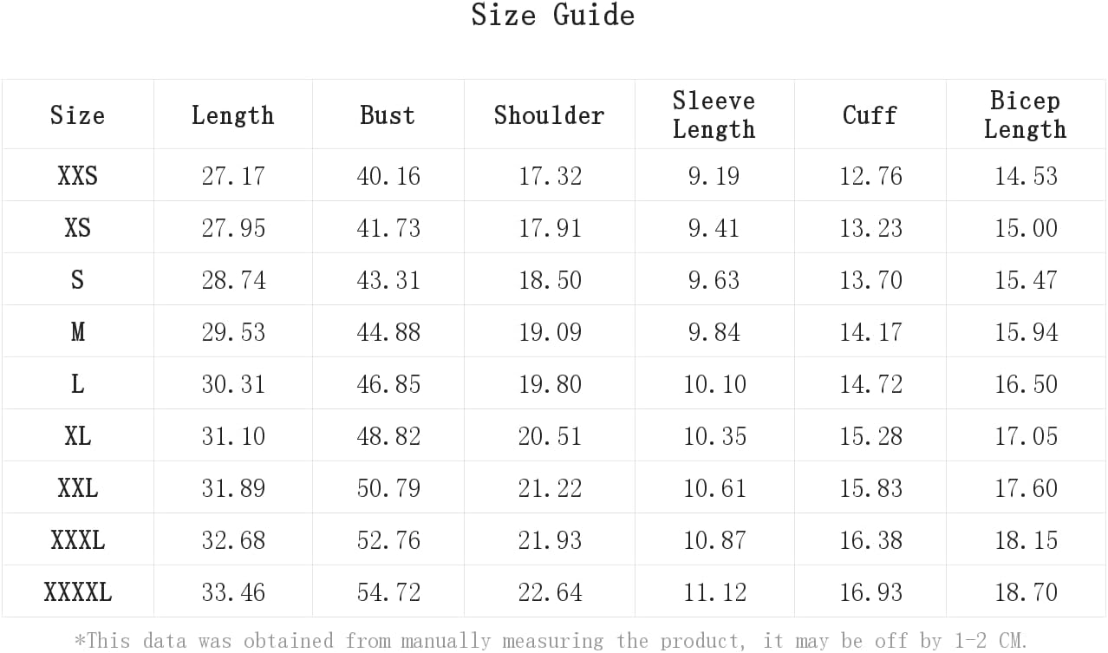
Task: Click the manual measuring disclaimer note
Action: coord(551,641)
